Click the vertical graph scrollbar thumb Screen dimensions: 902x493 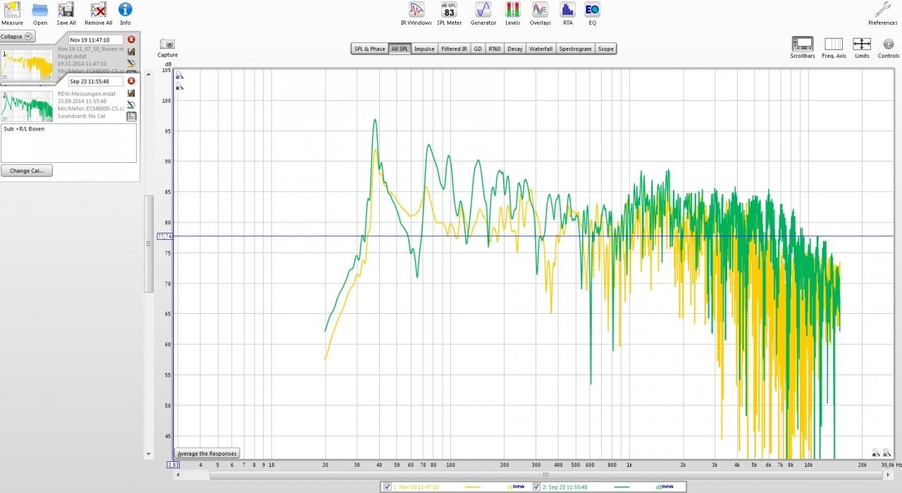(x=149, y=244)
